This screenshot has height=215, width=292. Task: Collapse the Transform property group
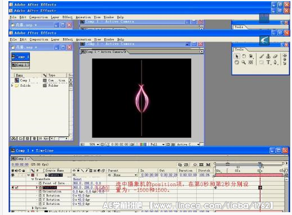click(x=33, y=179)
